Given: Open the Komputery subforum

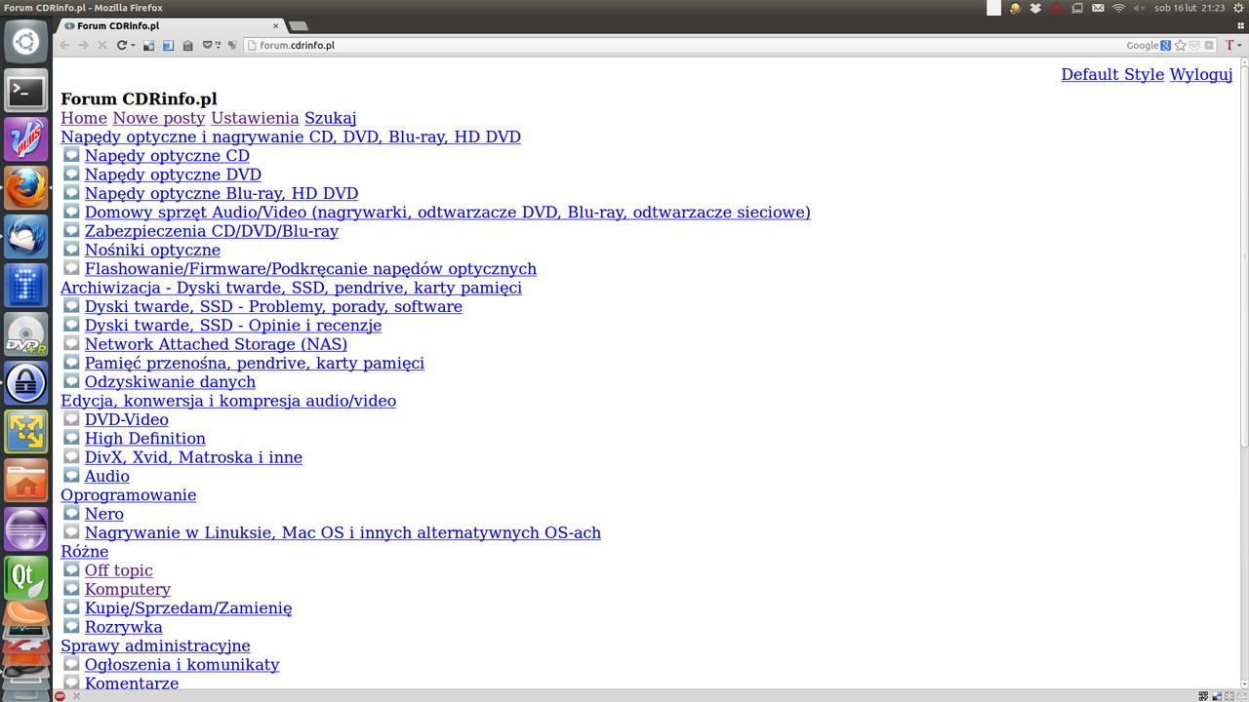Looking at the screenshot, I should (x=128, y=589).
